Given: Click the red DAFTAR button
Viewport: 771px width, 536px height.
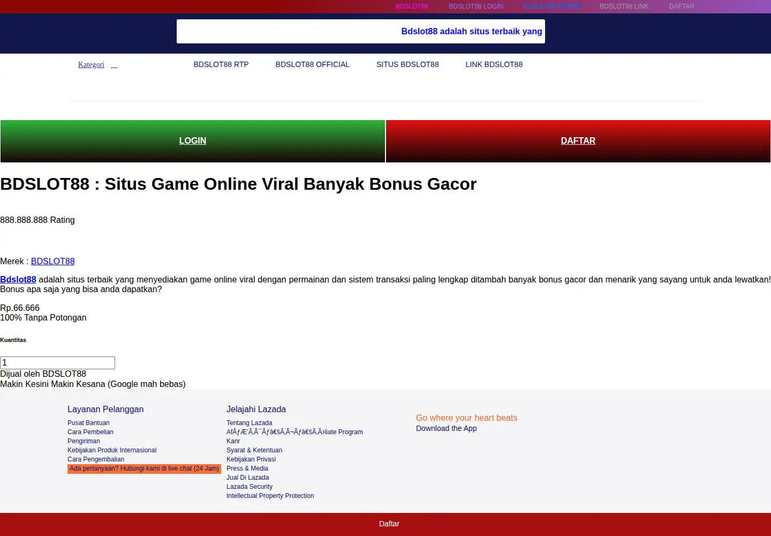Looking at the screenshot, I should pyautogui.click(x=578, y=141).
